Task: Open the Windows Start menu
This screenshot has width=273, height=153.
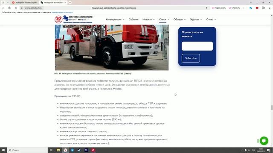Action: pyautogui.click(x=3, y=150)
